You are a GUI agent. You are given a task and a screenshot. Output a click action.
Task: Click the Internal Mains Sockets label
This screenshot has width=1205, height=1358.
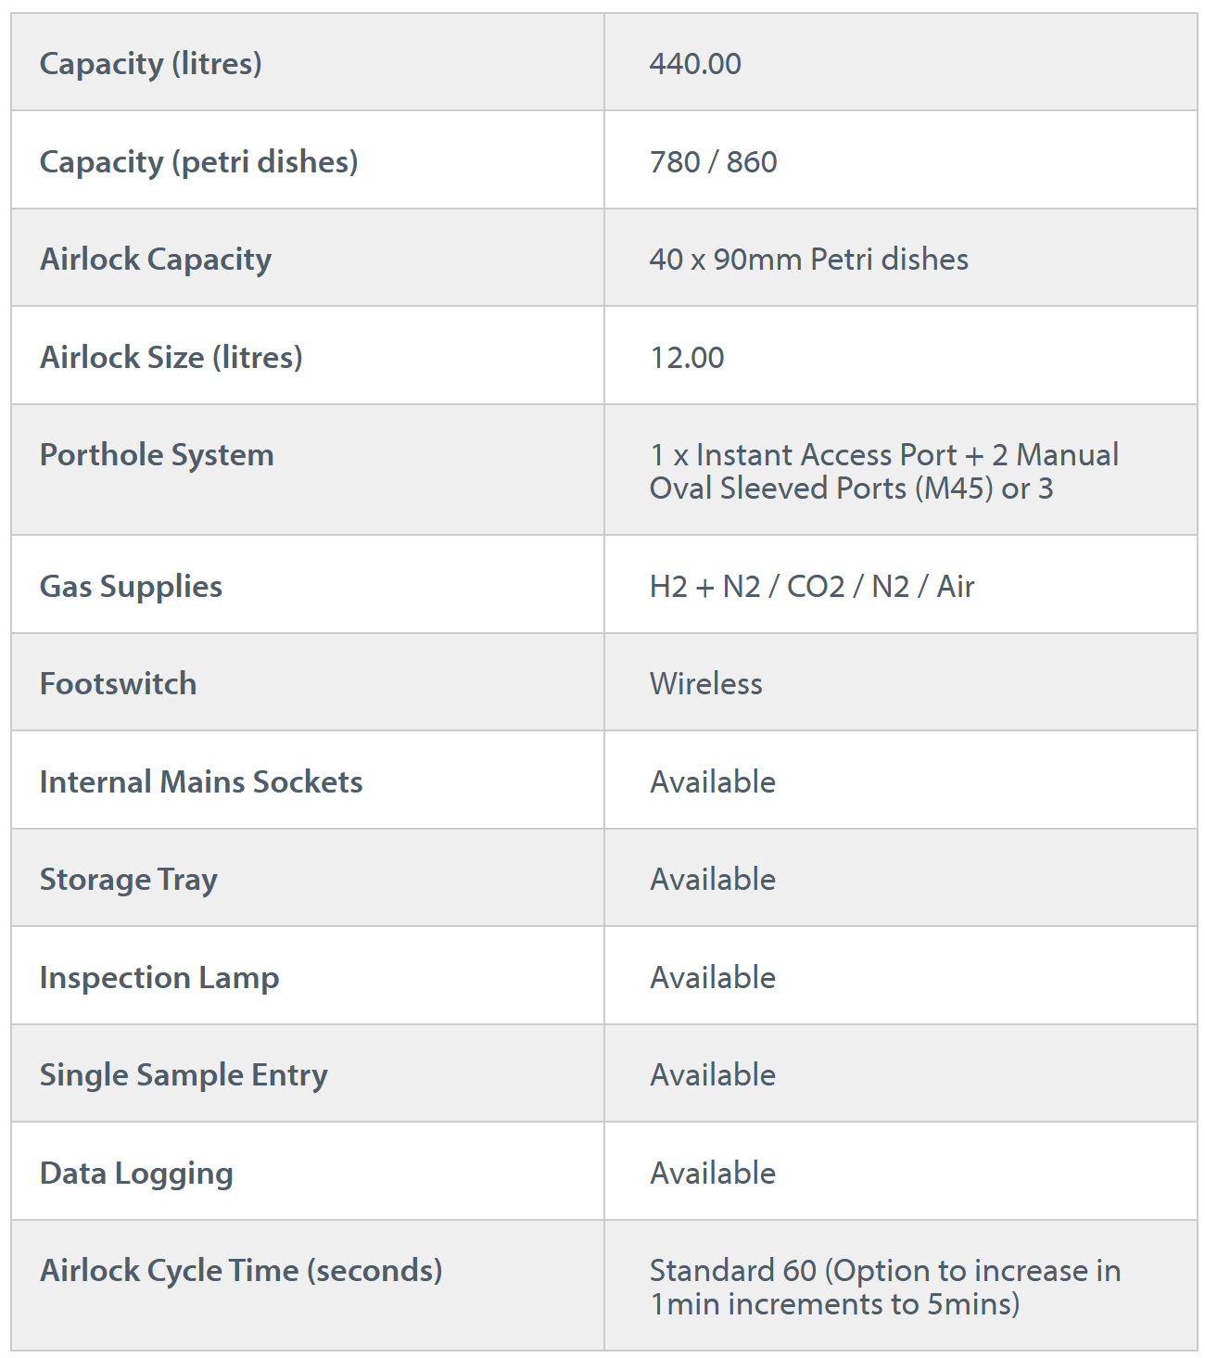coord(201,782)
